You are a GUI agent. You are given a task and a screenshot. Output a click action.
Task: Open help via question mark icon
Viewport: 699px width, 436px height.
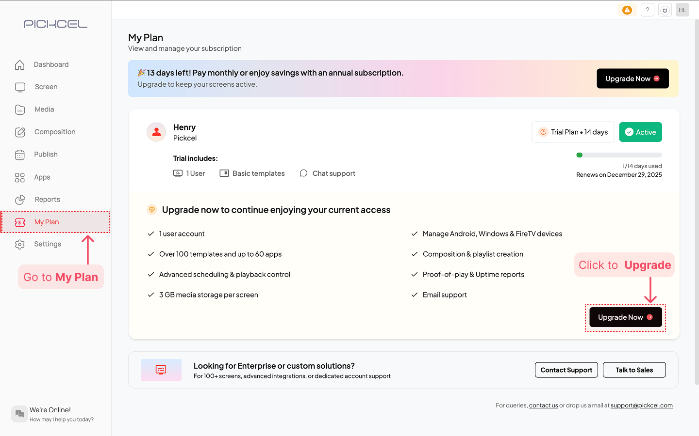648,10
